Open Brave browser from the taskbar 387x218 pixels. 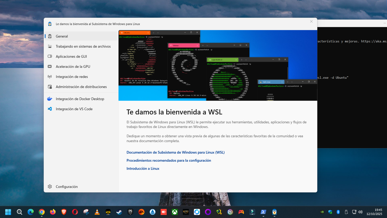[64, 212]
